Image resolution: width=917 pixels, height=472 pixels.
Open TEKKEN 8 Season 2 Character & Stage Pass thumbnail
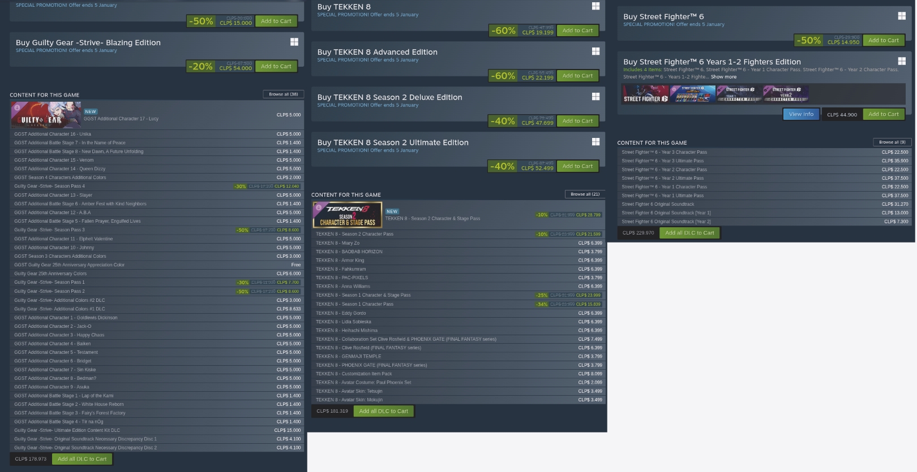(348, 215)
